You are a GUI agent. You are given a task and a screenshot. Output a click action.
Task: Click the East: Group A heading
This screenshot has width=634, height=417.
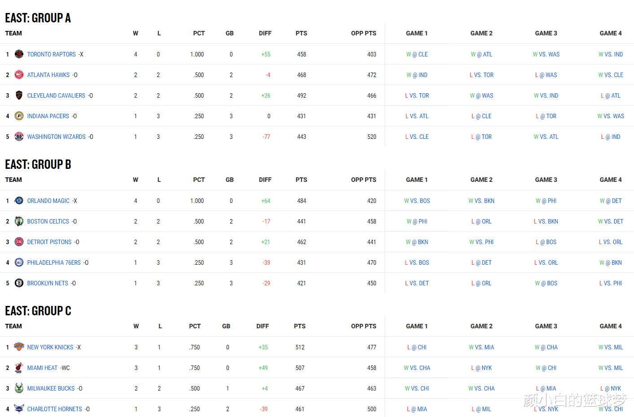38,18
